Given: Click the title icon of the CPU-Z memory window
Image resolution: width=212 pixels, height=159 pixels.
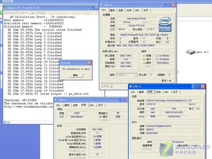Looking at the screenshot, I should pyautogui.click(x=56, y=100).
